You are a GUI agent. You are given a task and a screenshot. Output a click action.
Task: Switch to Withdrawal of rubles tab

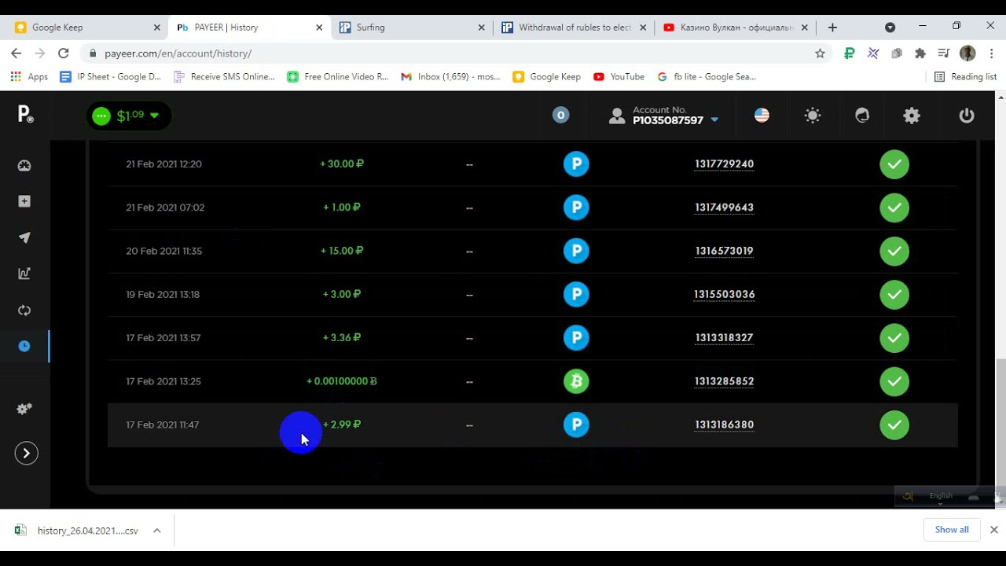pos(574,27)
